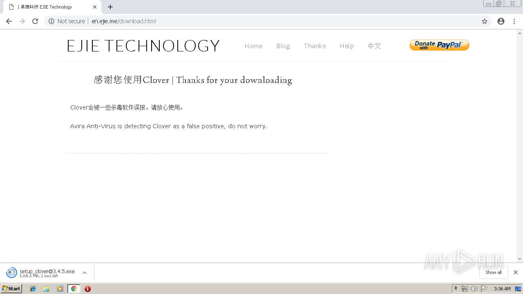Click the address bar URL
This screenshot has height=294, width=523.
124,21
